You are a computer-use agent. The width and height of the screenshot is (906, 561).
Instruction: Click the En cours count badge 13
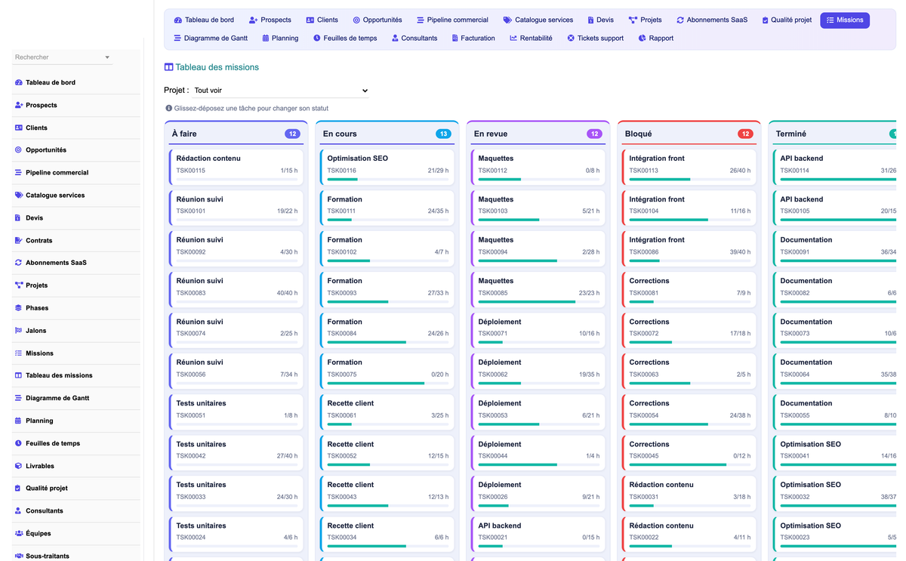tap(443, 134)
